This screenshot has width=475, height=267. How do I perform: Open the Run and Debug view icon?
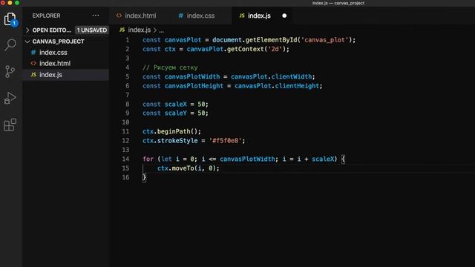[x=10, y=98]
